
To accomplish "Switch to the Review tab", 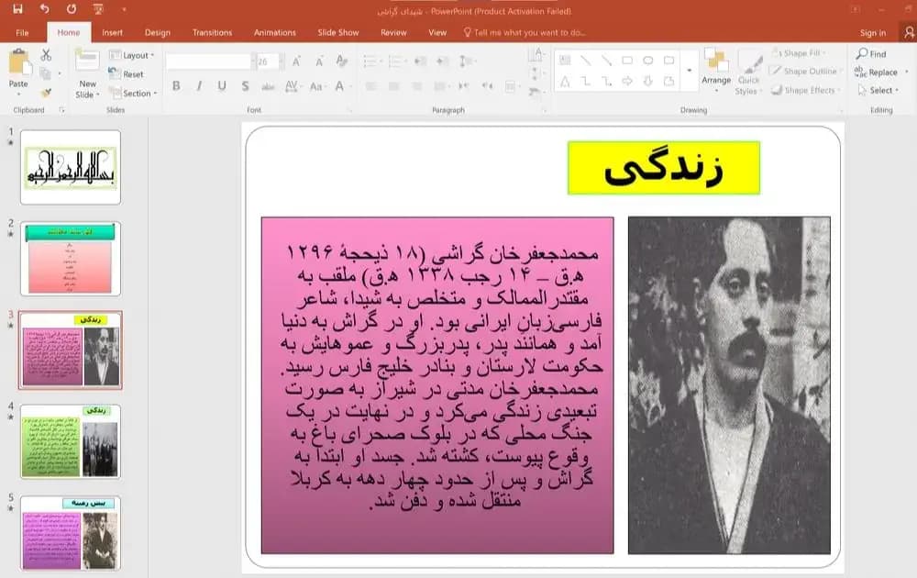I will pyautogui.click(x=393, y=33).
